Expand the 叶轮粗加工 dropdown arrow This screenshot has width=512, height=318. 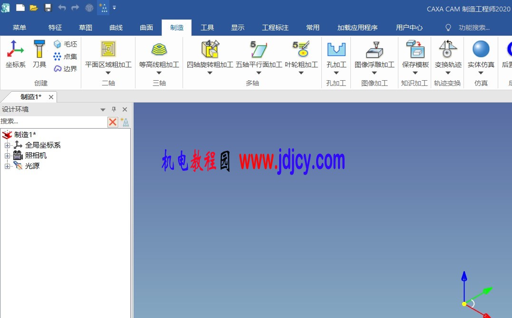pos(301,73)
